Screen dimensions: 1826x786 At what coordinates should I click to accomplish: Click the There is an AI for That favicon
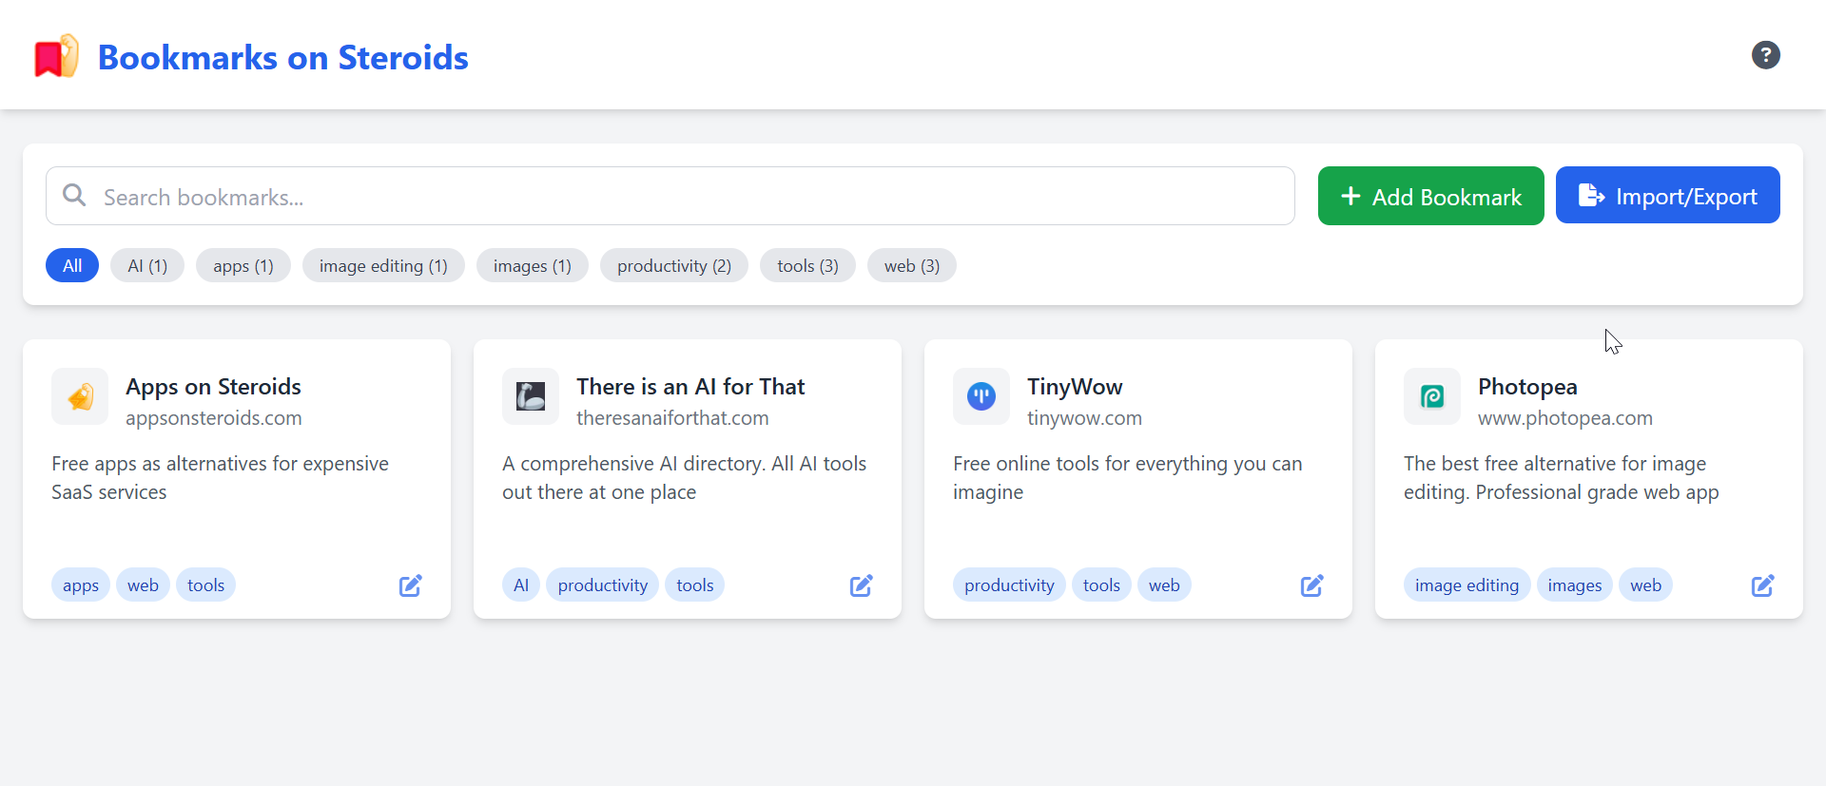[531, 396]
